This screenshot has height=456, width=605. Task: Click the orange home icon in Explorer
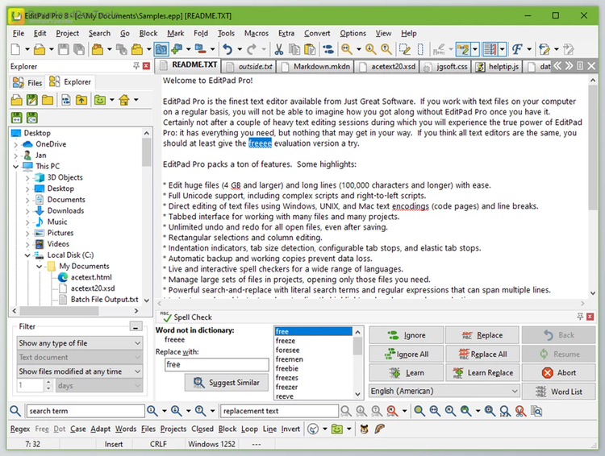point(124,100)
